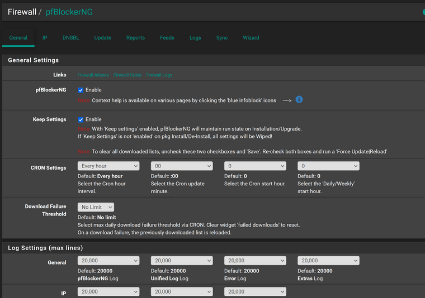Viewport: 425px width, 298px height.
Task: Switch to the IP tab
Action: point(45,37)
